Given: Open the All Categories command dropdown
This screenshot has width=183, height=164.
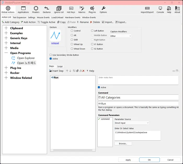Looking at the screenshot, I should click(138, 97).
